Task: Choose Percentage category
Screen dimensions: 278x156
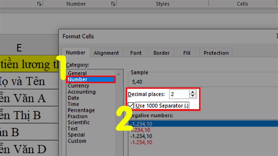Action: click(81, 110)
